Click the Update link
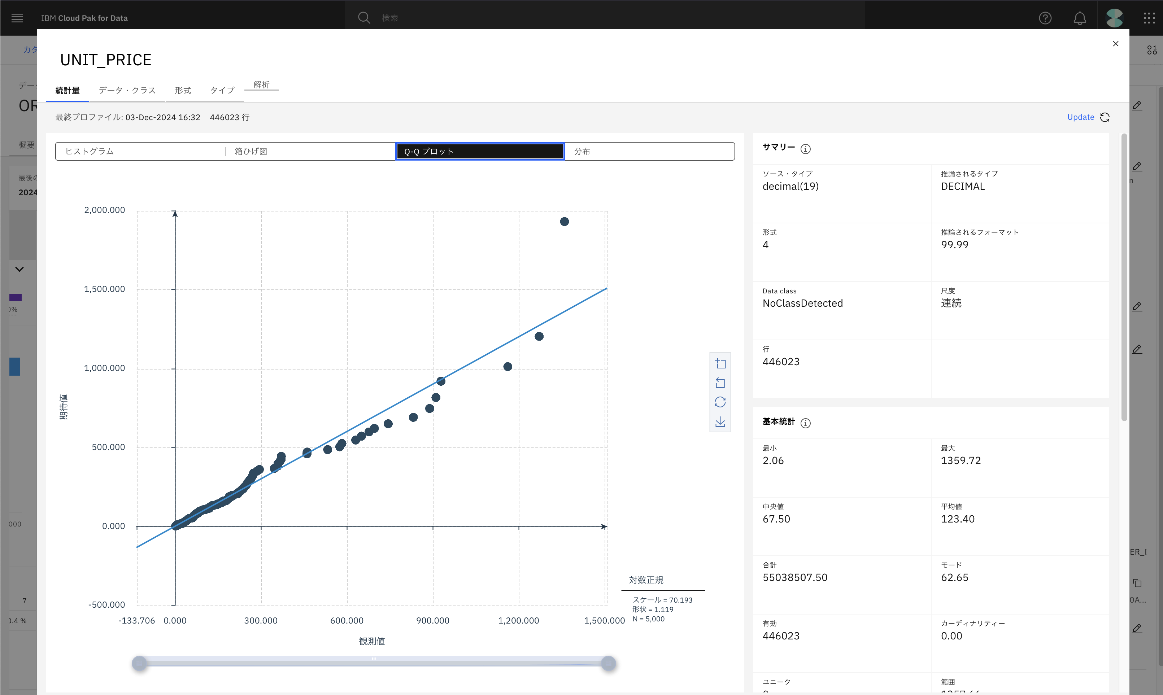Image resolution: width=1163 pixels, height=695 pixels. [1081, 117]
